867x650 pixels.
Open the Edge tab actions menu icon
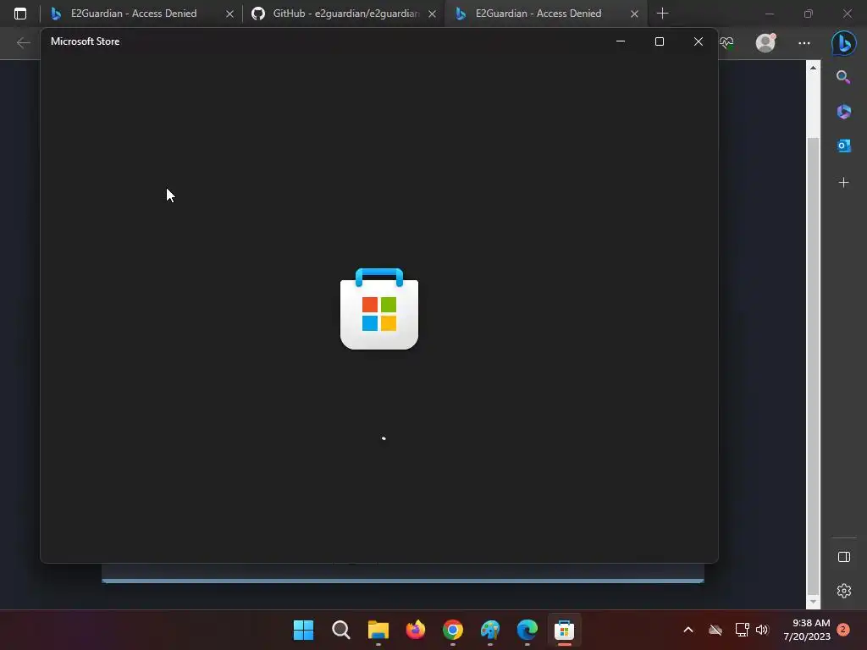[x=20, y=14]
